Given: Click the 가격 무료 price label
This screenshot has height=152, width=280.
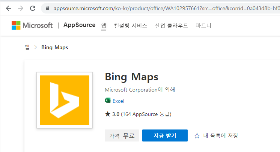Looking at the screenshot, I should 122,135.
